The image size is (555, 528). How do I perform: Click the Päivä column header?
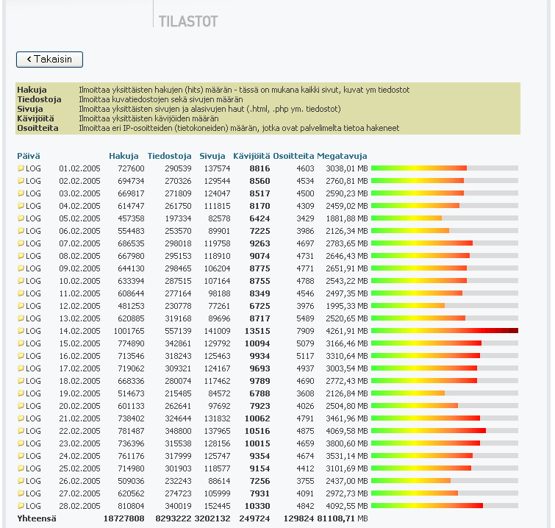(x=29, y=156)
